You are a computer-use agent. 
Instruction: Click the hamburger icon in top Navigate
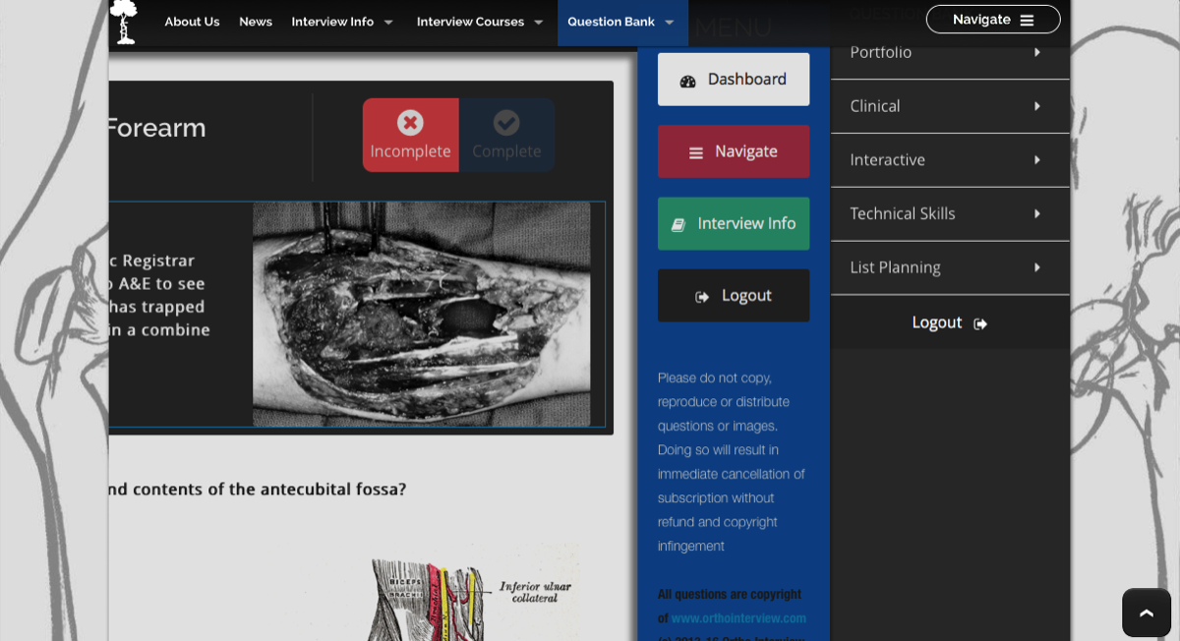pos(1027,20)
